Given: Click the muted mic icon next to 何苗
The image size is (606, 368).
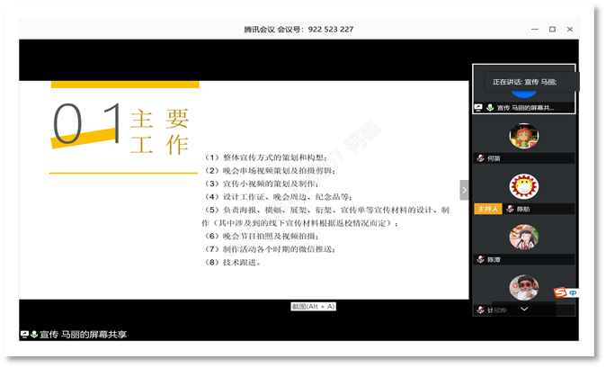Looking at the screenshot, I should tap(480, 158).
